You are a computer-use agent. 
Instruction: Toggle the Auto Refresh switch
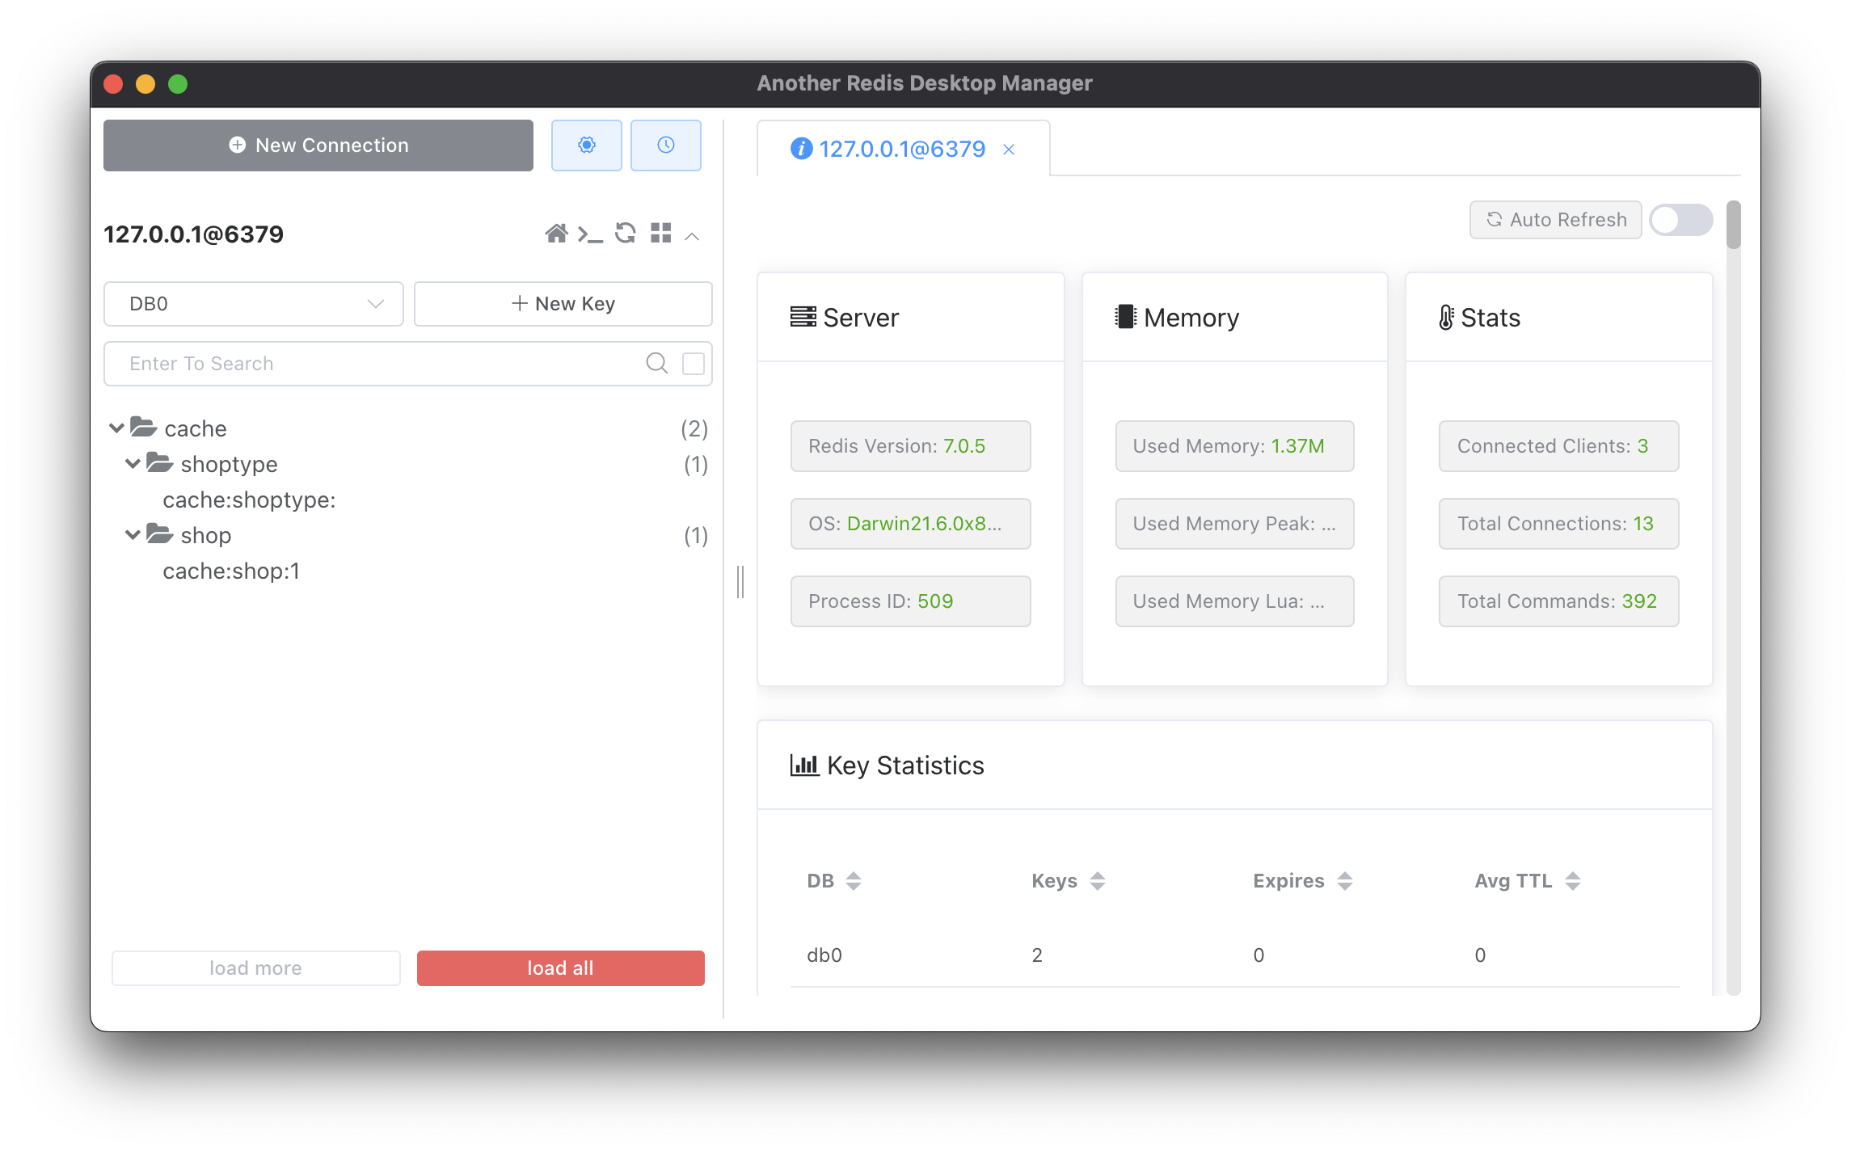1680,220
